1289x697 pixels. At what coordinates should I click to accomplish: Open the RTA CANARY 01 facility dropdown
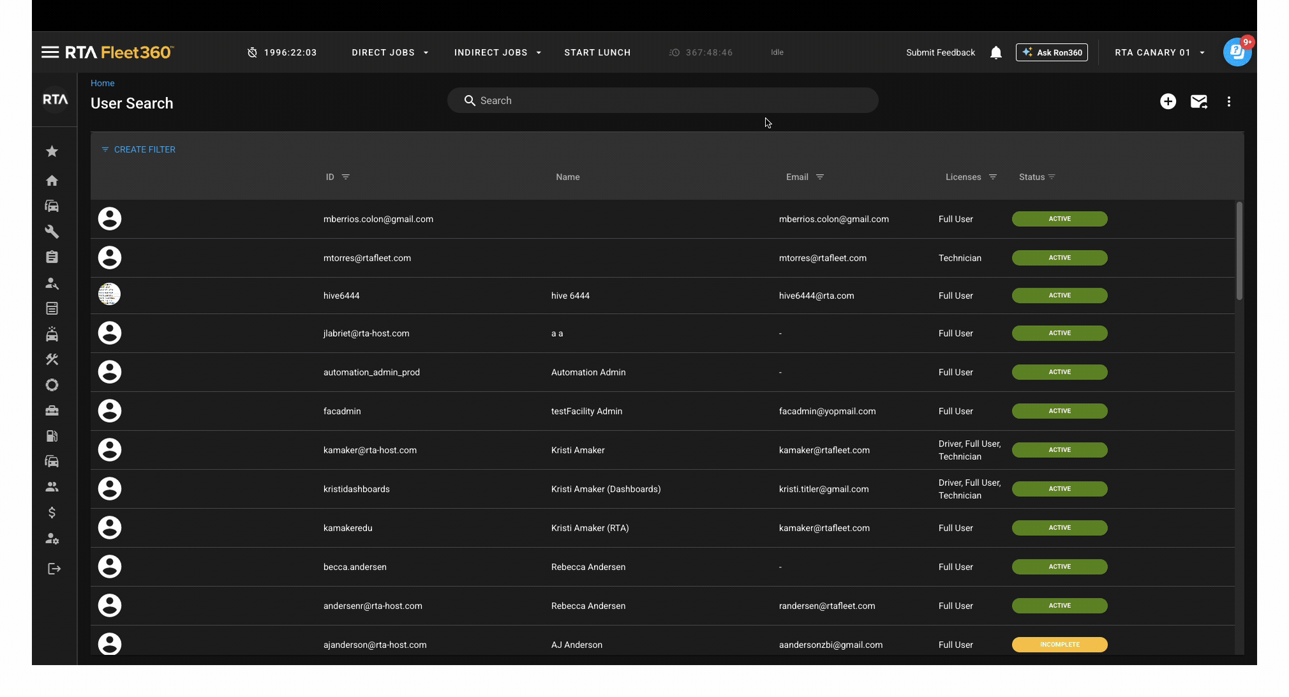point(1159,52)
